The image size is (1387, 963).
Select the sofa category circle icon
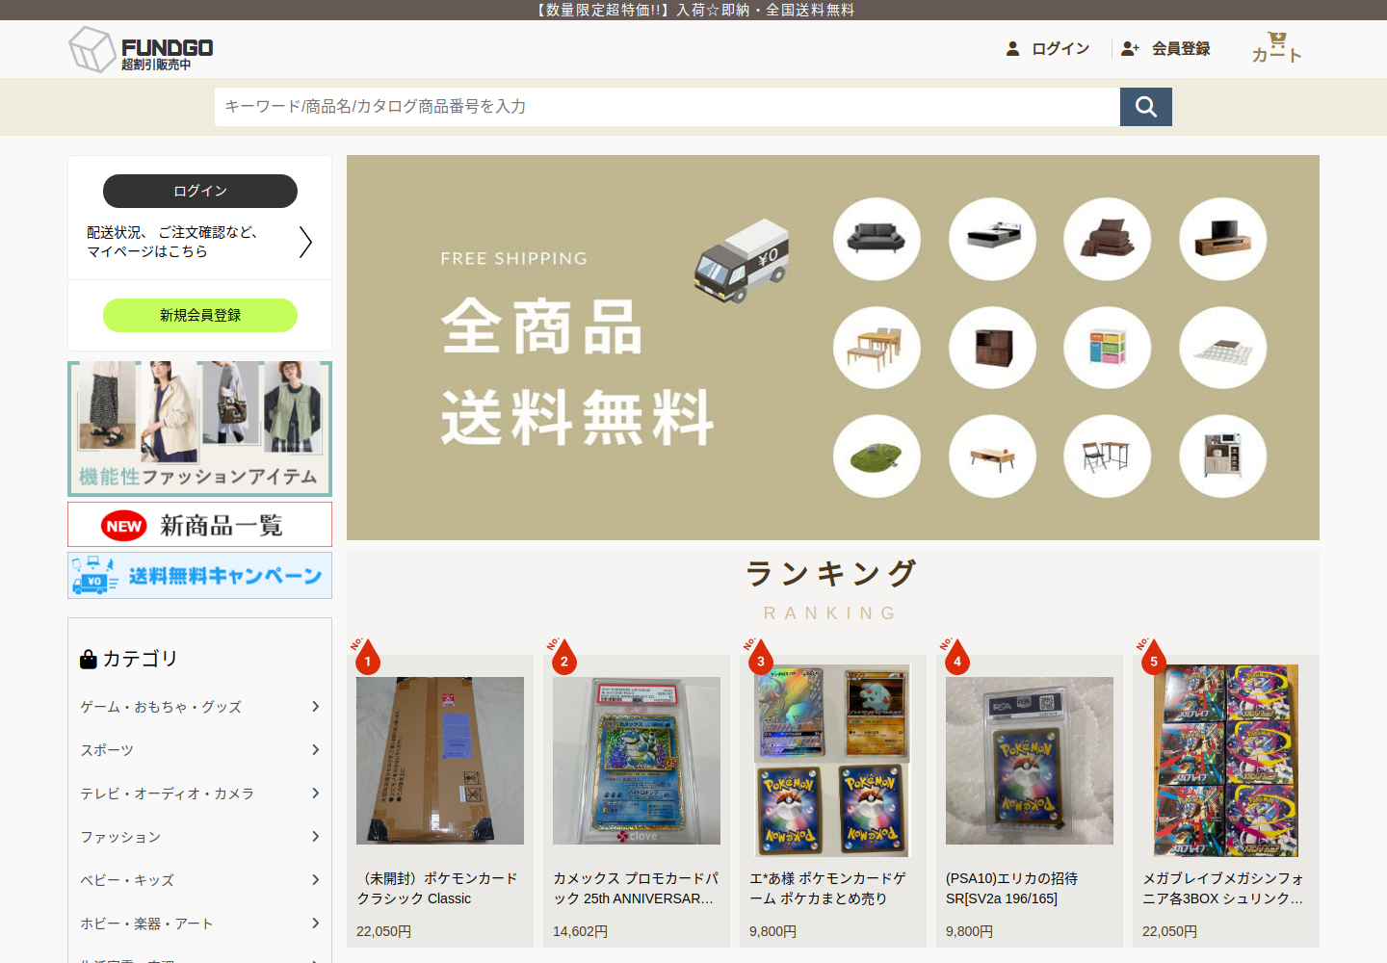pos(877,239)
